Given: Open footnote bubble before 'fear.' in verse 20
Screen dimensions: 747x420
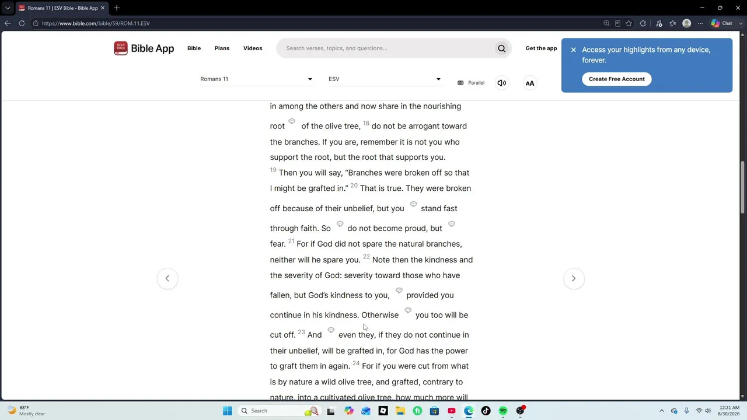Looking at the screenshot, I should tap(451, 223).
